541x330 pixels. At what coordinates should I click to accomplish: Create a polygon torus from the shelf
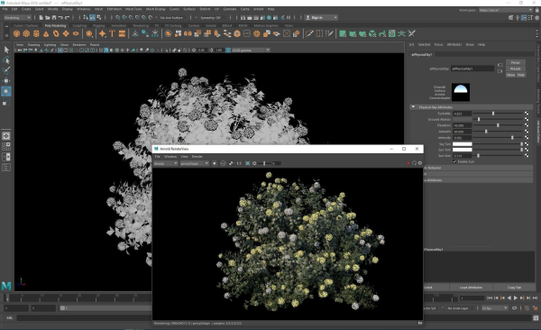point(56,34)
